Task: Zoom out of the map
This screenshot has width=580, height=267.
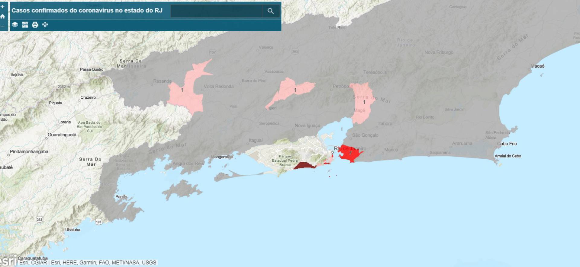Action: click(x=2, y=26)
